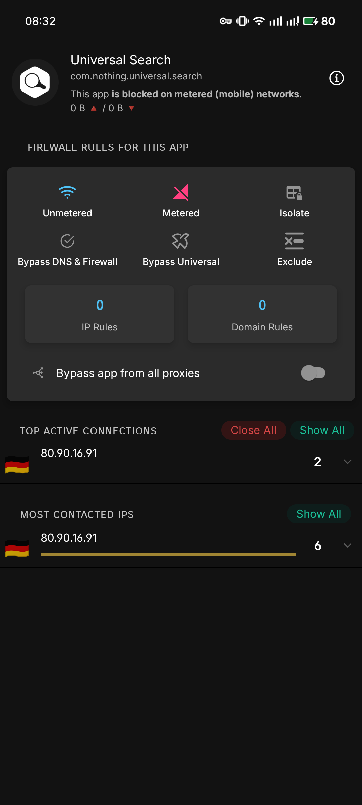Tap the Bypass DNS & Firewall icon
The image size is (362, 805).
pyautogui.click(x=67, y=241)
